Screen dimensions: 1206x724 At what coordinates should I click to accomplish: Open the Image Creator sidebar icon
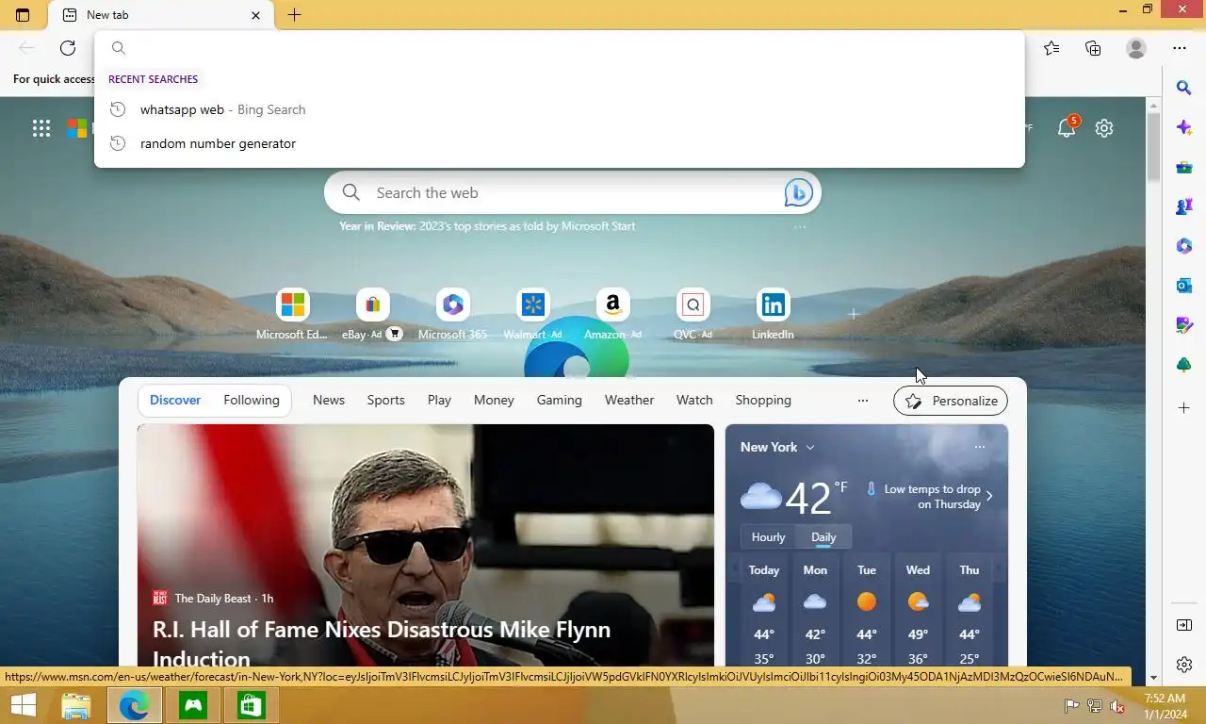1184,325
